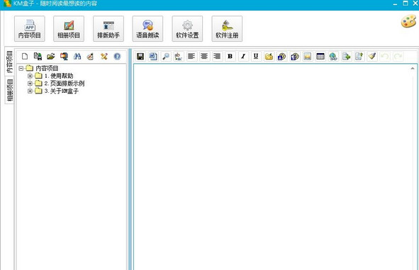Screen dimensions: 419x270
Task: Click the monitor preview icon
Action: pyautogui.click(x=64, y=57)
